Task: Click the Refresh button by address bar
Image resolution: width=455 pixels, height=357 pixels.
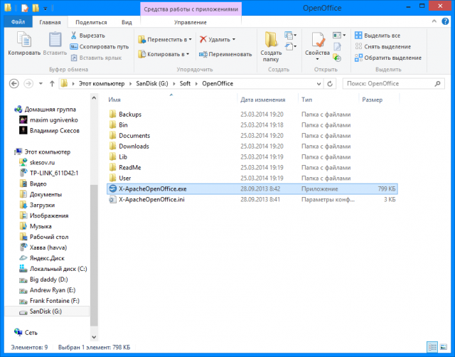Action: [330, 84]
